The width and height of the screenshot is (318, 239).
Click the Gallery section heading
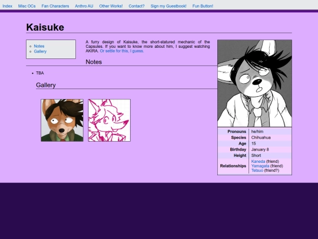click(46, 85)
